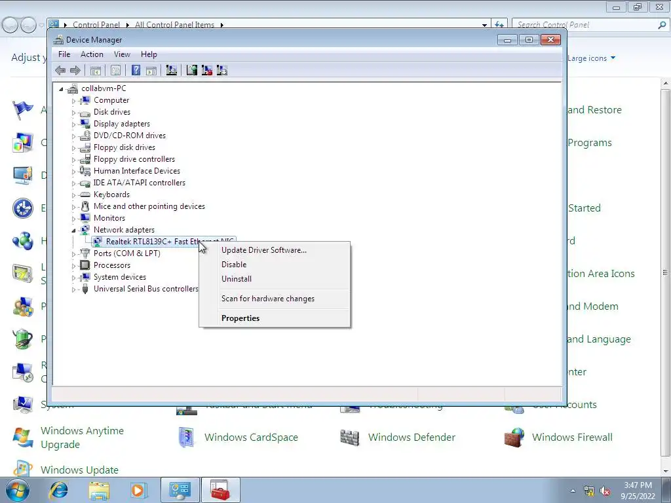This screenshot has height=503, width=671.
Task: Select Human Interface Devices tree row
Action: (x=137, y=171)
